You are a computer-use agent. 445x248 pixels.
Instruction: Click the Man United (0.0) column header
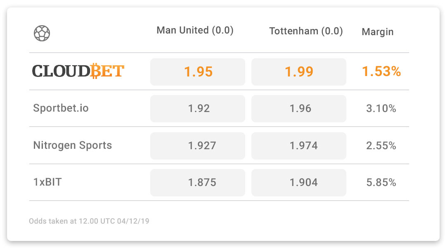coord(195,30)
